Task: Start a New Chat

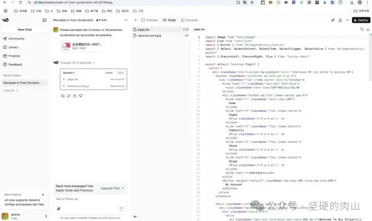Action: [25, 30]
